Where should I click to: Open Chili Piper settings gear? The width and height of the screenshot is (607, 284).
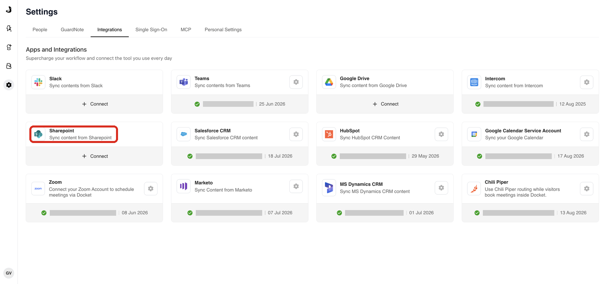(x=587, y=189)
